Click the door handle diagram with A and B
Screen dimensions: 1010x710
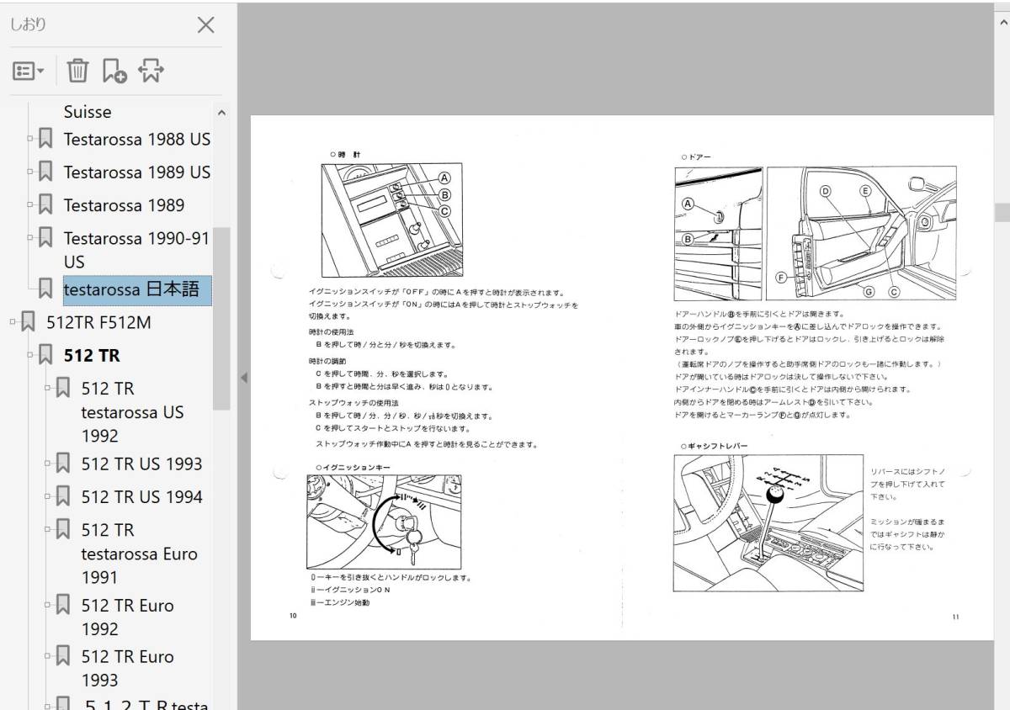click(x=718, y=234)
